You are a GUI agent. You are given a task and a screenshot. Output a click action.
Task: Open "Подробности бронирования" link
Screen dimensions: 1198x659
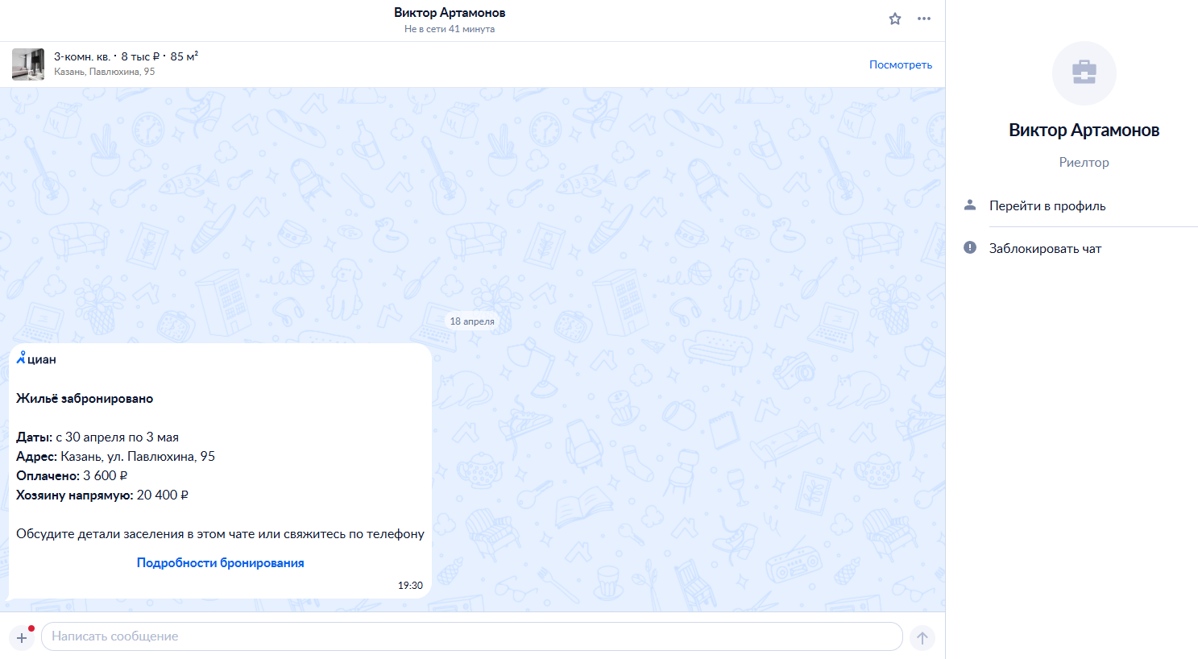click(x=221, y=563)
